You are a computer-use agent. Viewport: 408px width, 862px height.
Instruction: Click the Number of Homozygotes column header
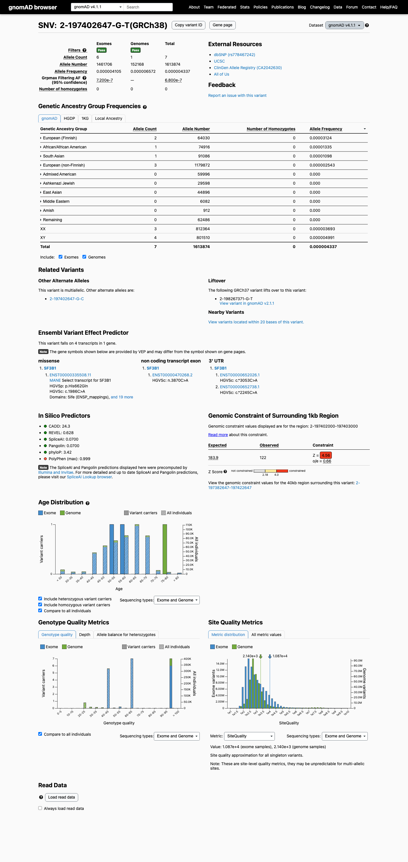click(x=271, y=129)
